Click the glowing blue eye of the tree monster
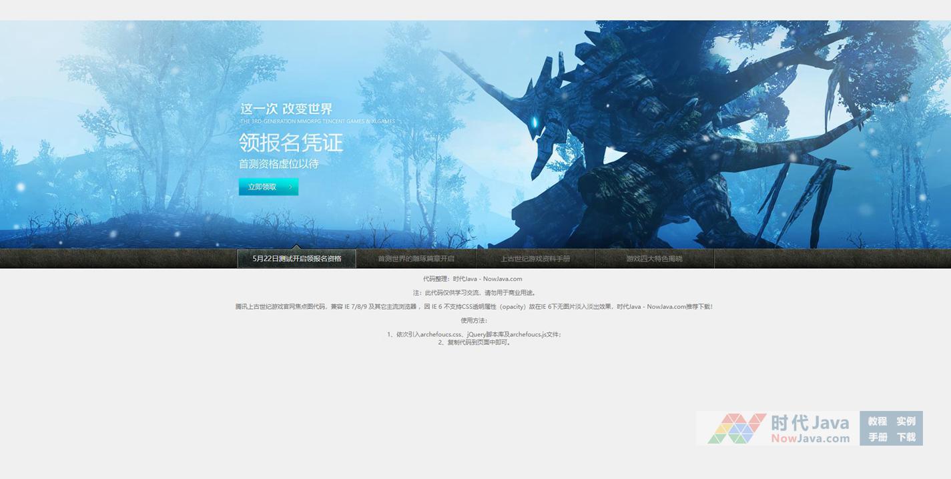This screenshot has height=479, width=951. [534, 123]
